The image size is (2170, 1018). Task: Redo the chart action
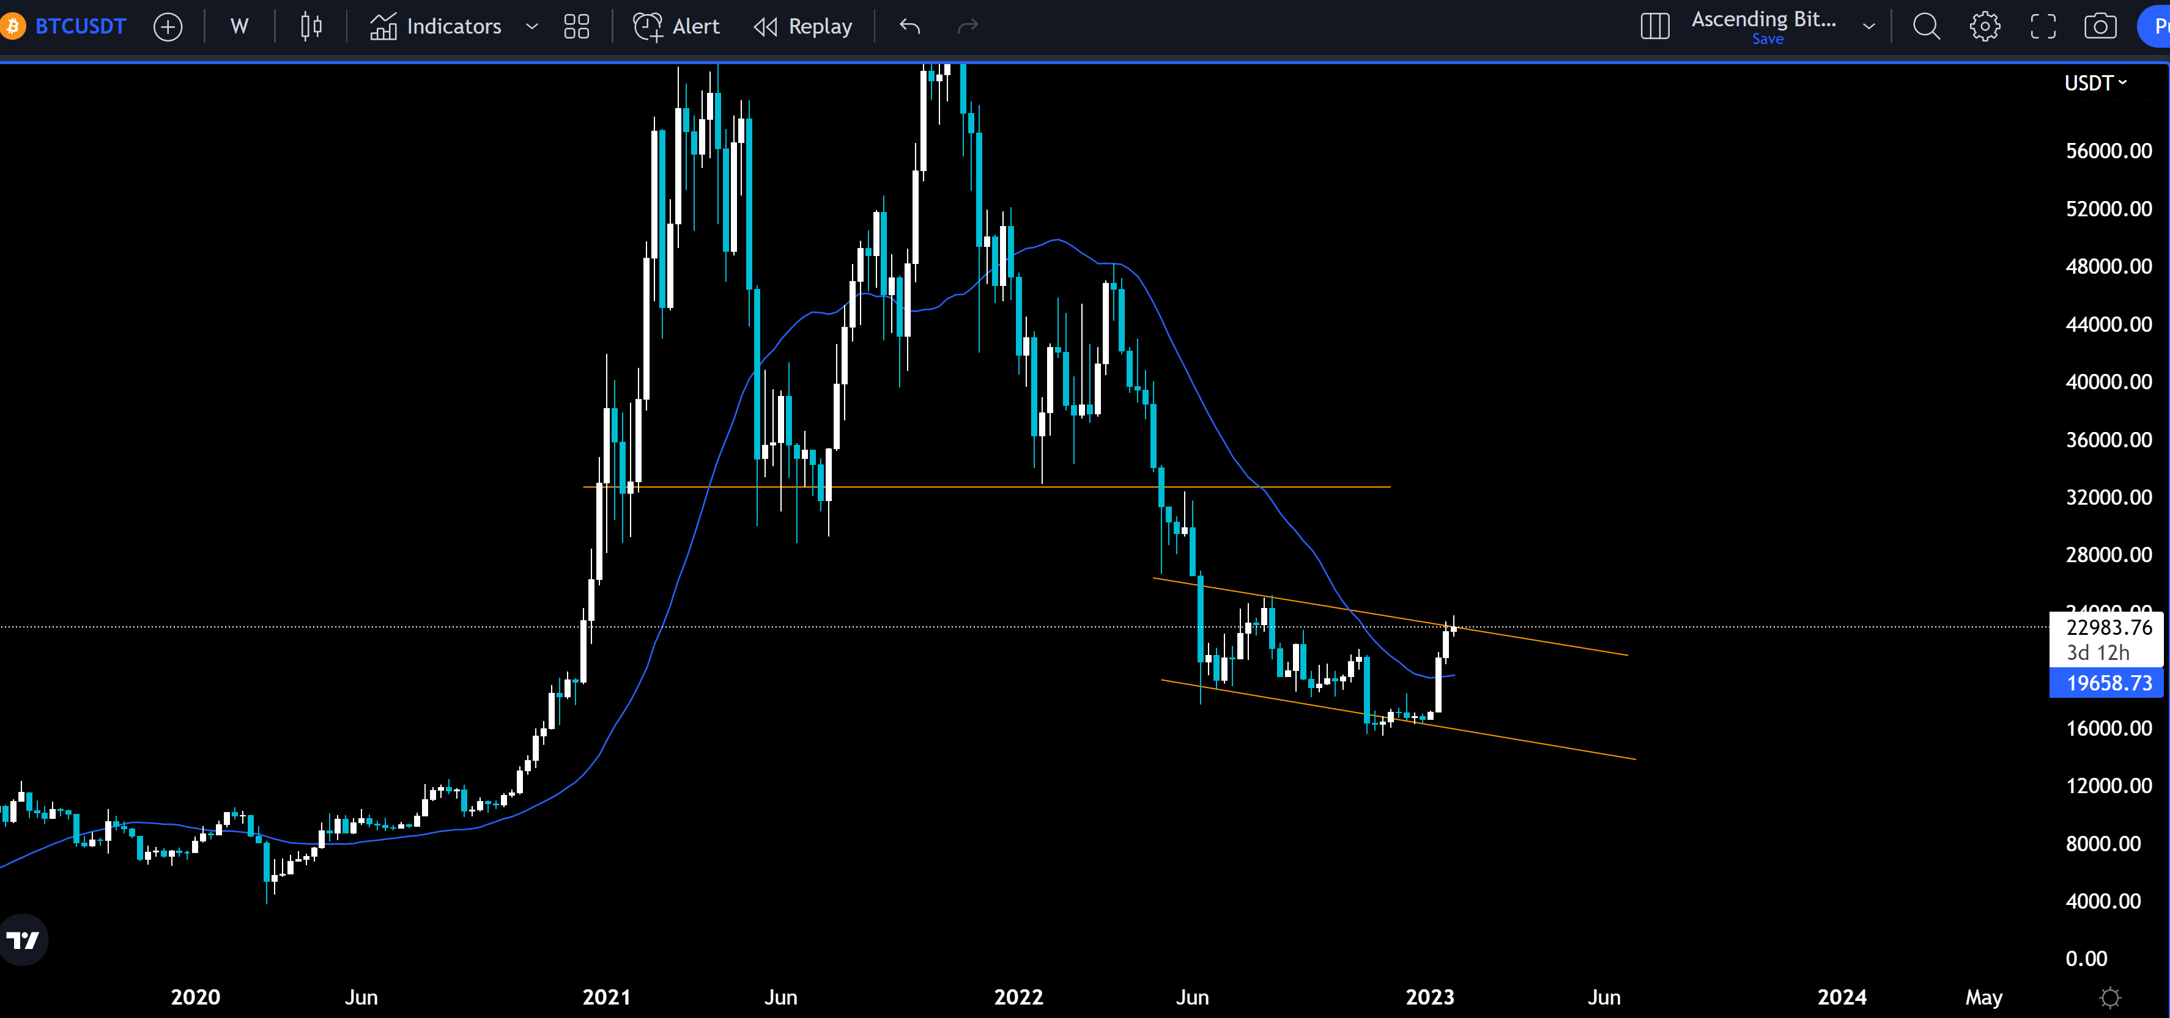pos(968,27)
